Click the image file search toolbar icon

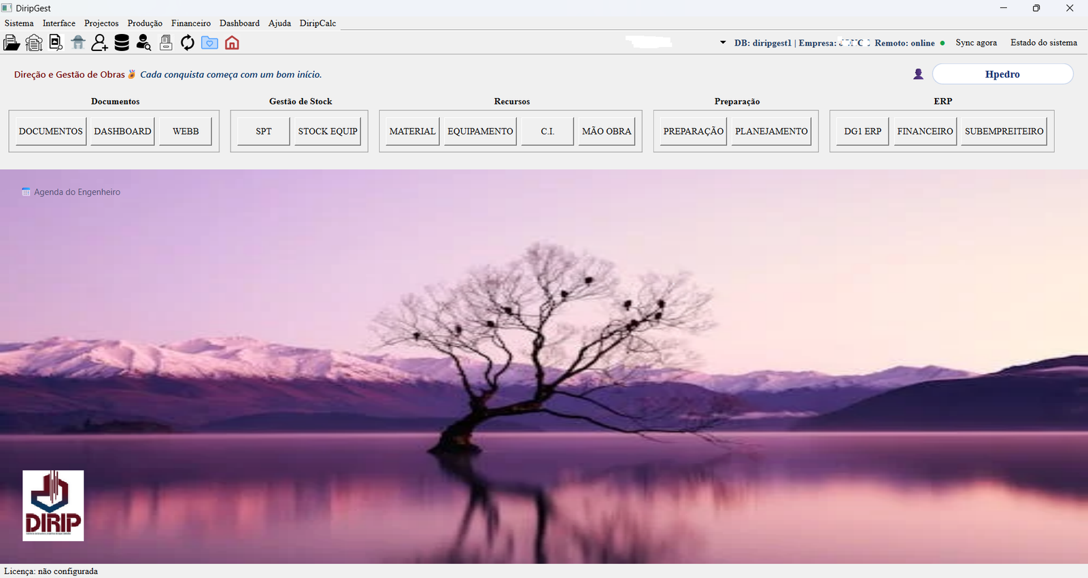[x=56, y=43]
